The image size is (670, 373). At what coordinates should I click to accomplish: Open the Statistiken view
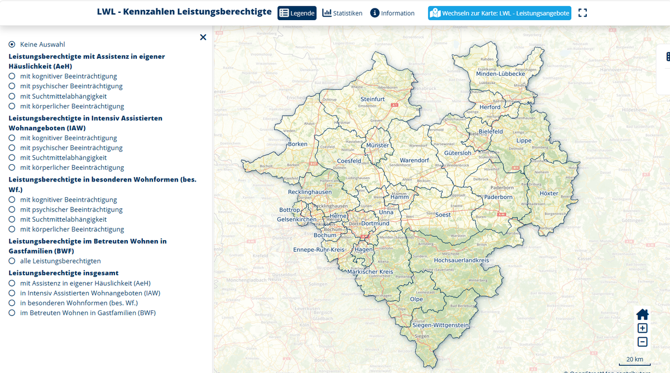pos(342,13)
